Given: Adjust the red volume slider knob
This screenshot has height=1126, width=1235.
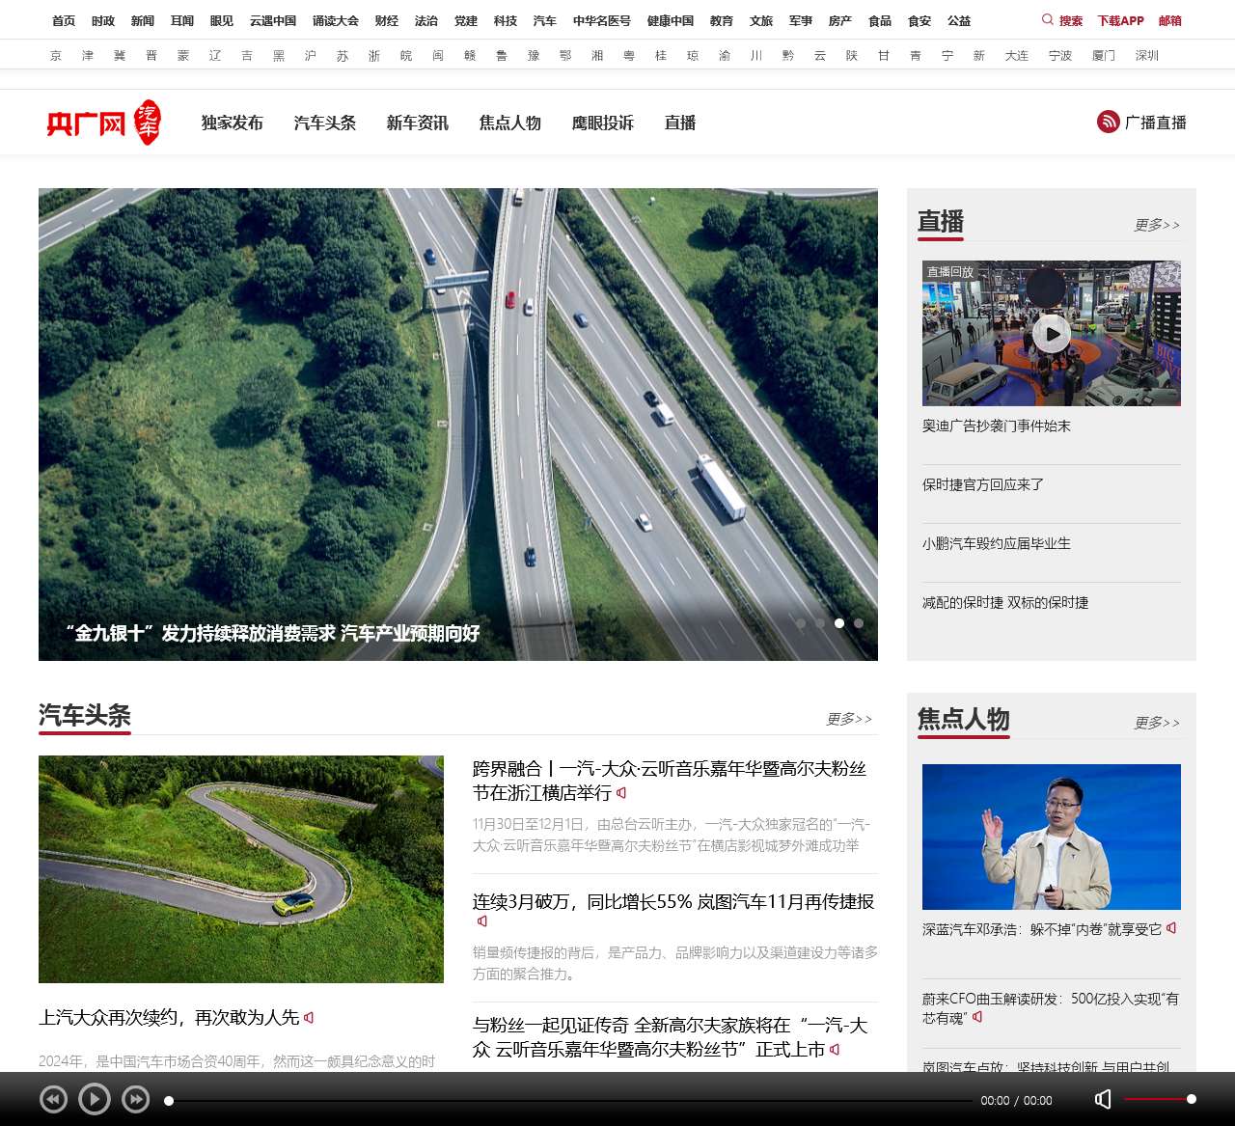Looking at the screenshot, I should coord(1192,1099).
